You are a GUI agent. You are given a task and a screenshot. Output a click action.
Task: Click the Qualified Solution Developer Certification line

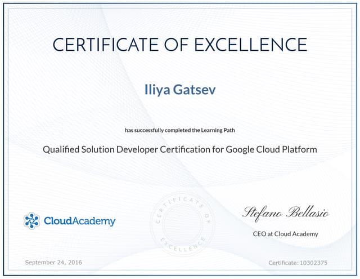(x=180, y=150)
